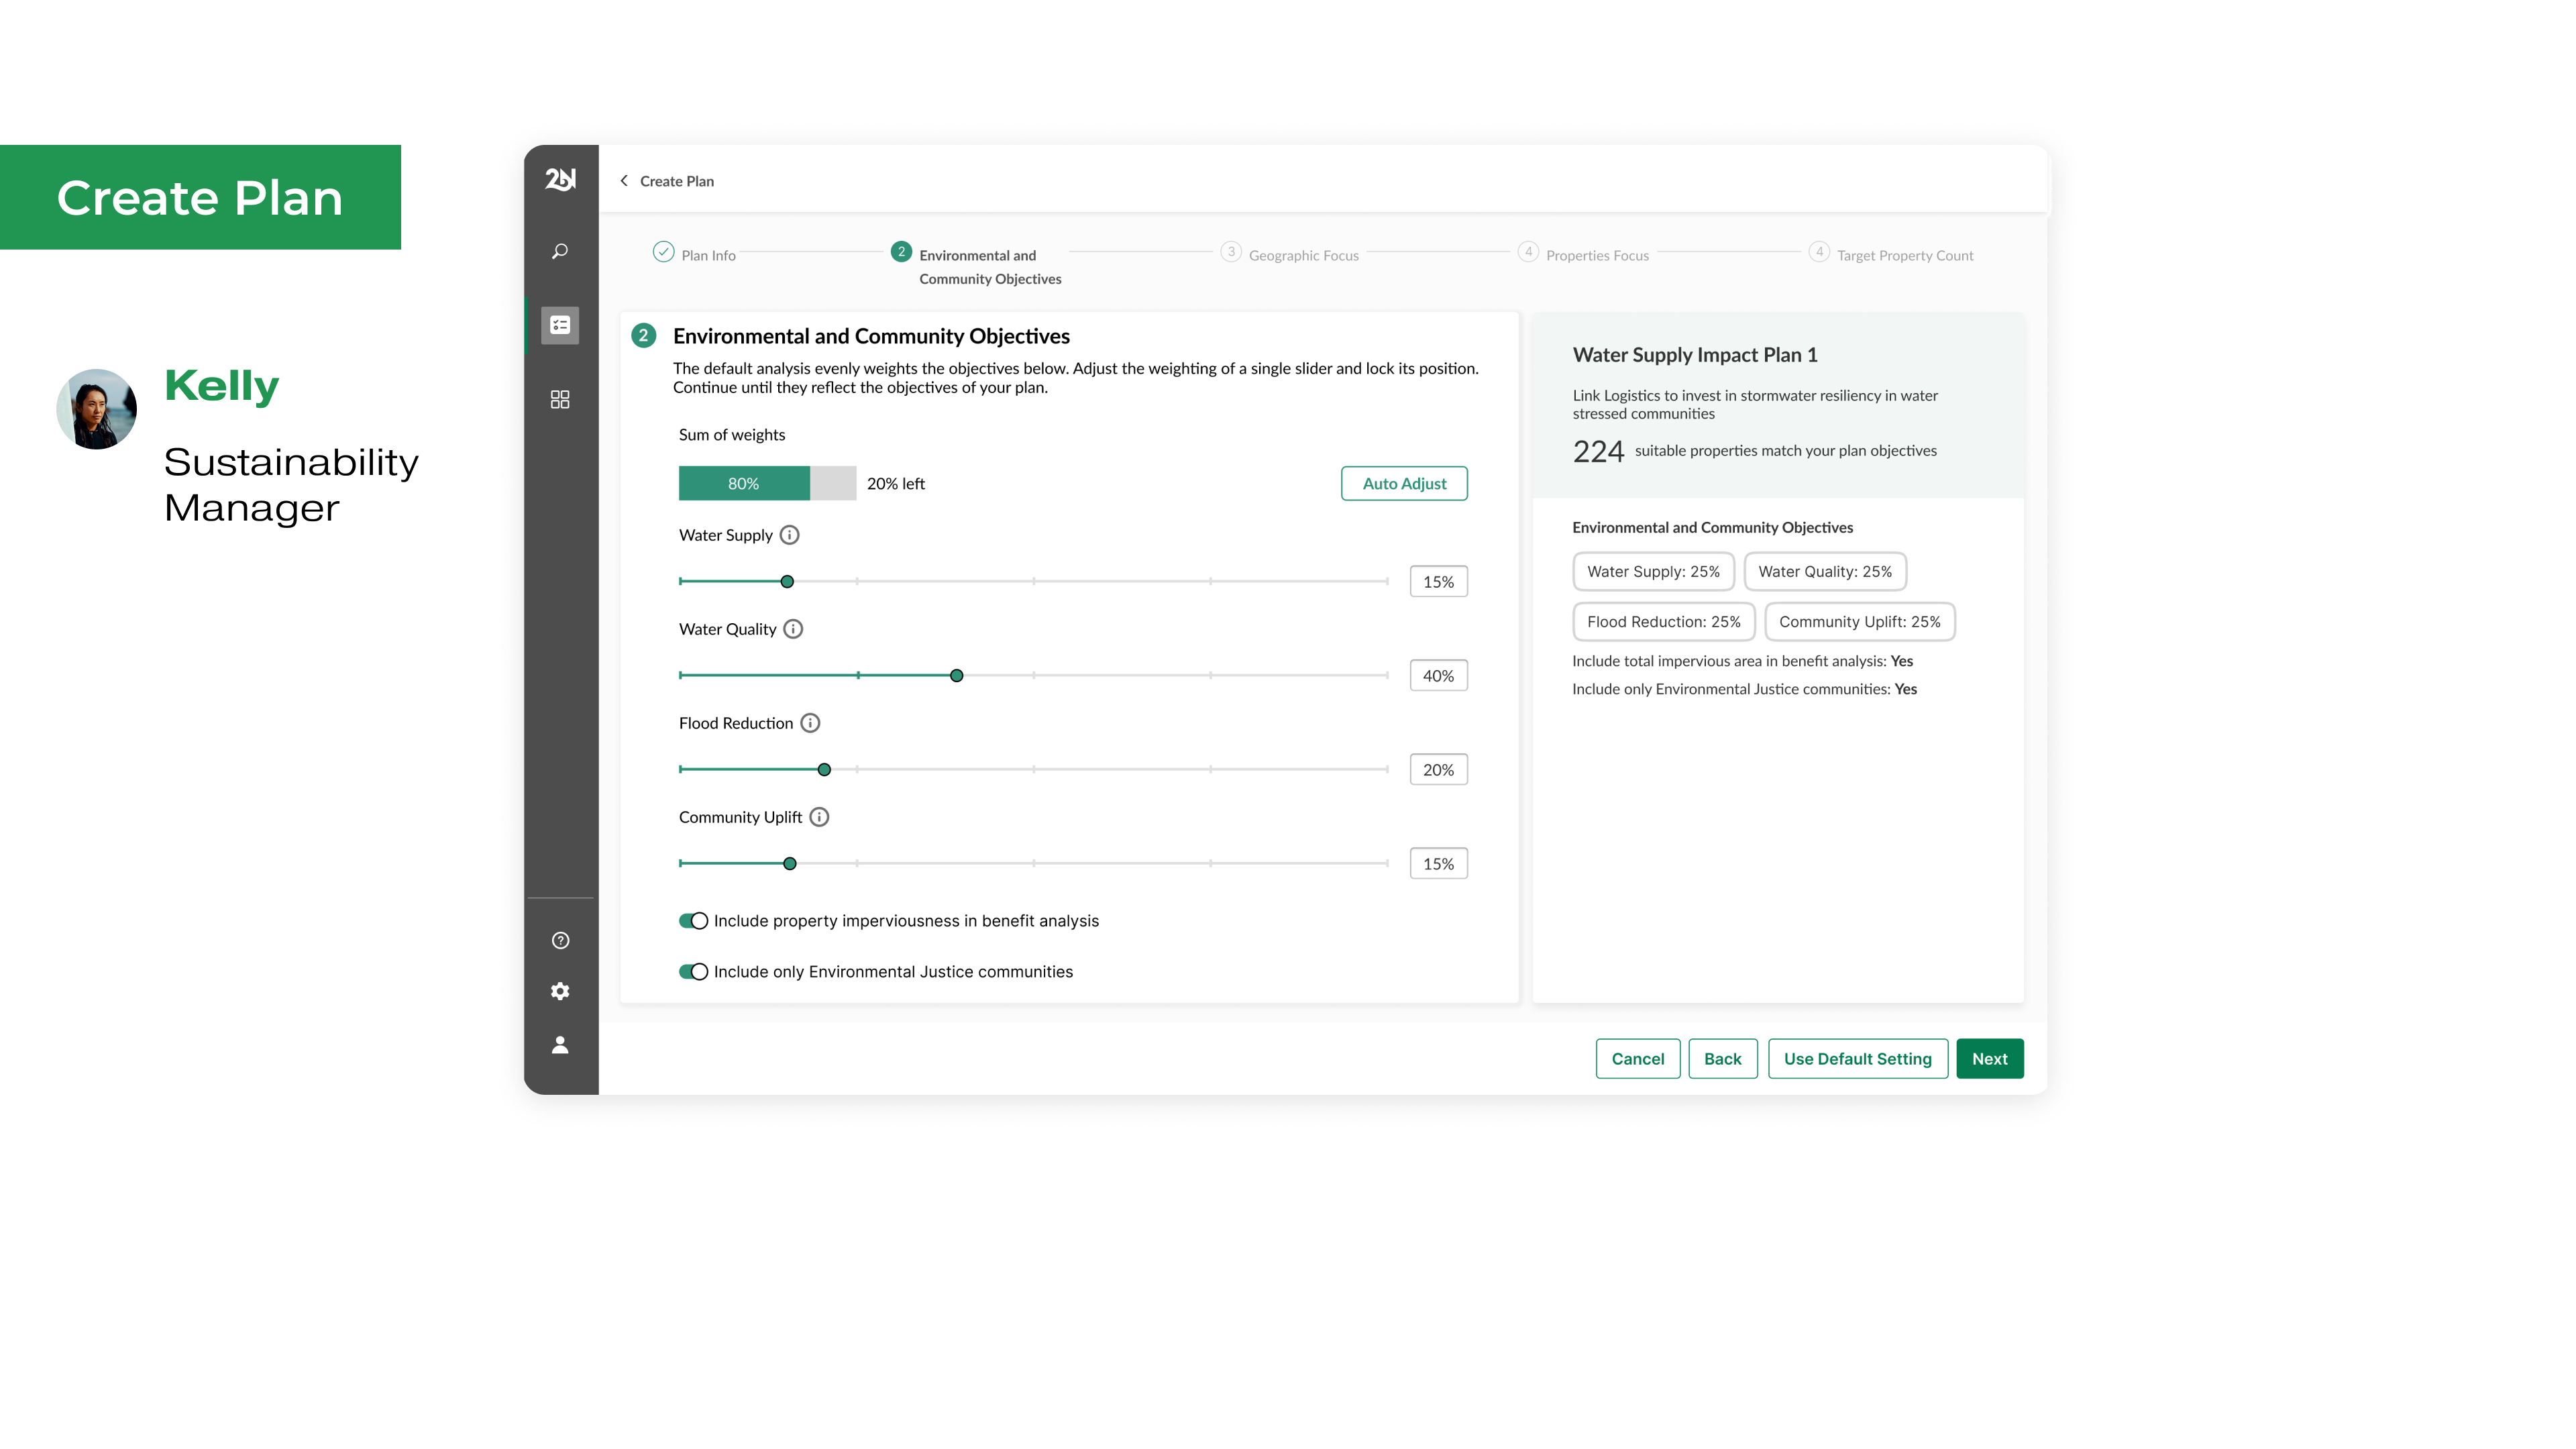Click the search icon in sidebar
This screenshot has height=1449, width=2576.
coord(560,251)
